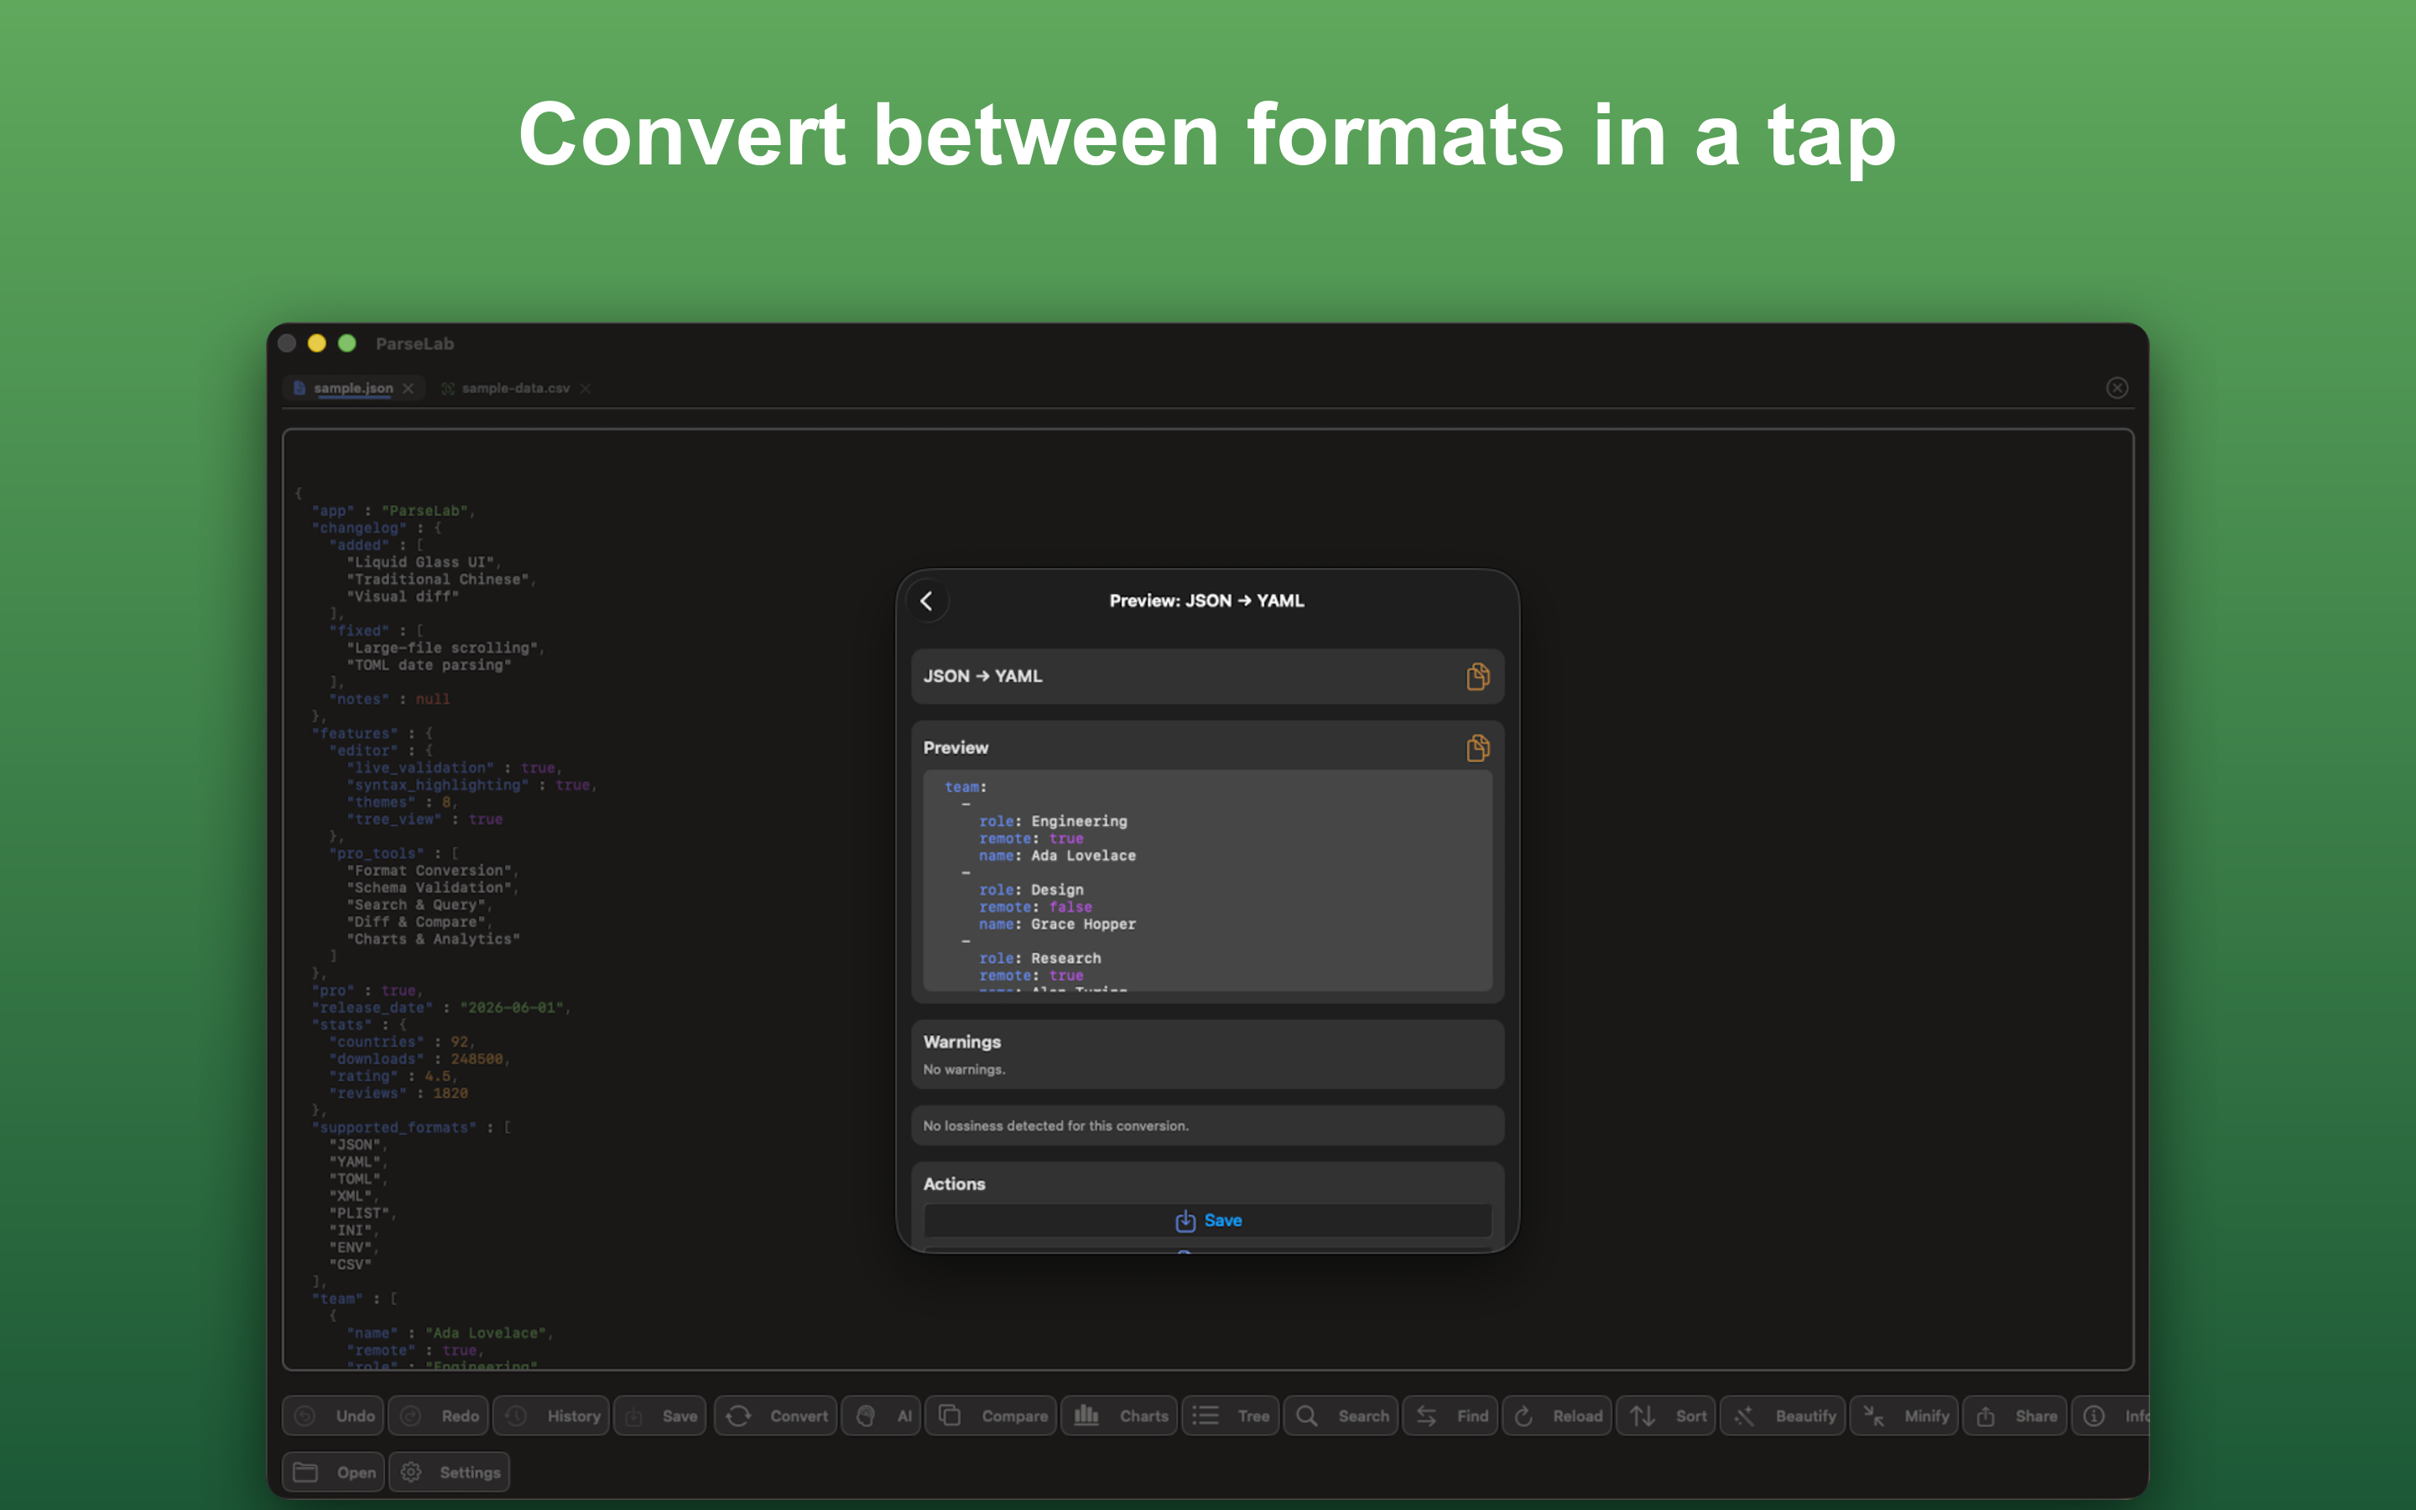2416x1510 pixels.
Task: Open the Charts view
Action: pos(1119,1416)
